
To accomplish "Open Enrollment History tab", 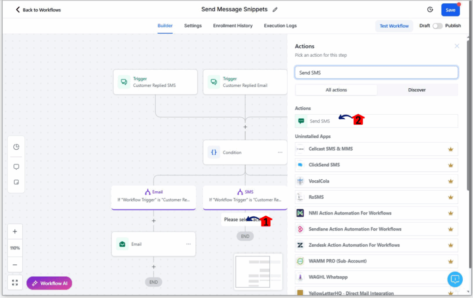I will 233,25.
